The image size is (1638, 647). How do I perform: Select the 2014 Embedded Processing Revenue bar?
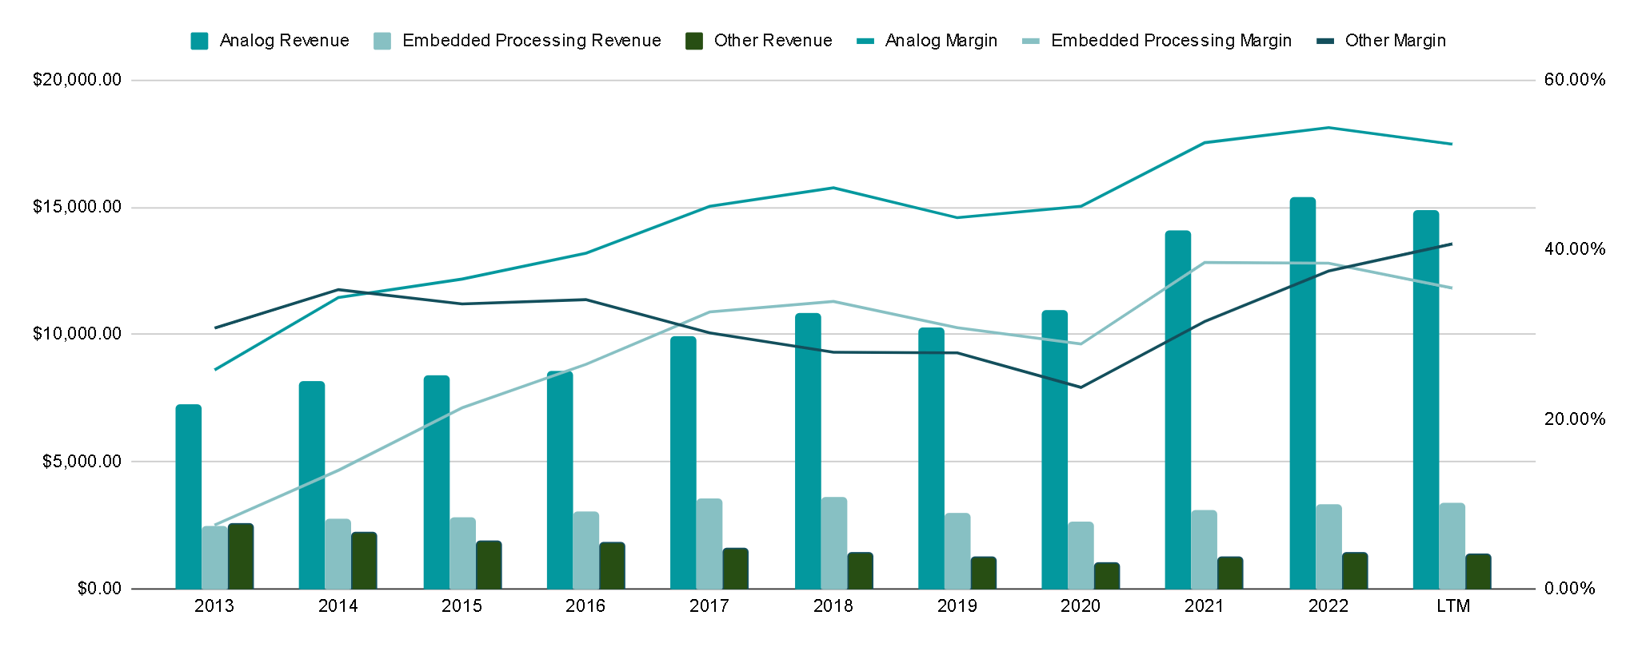[x=338, y=554]
